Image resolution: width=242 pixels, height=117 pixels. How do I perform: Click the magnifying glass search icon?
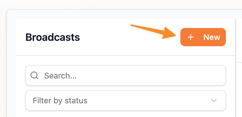35,75
